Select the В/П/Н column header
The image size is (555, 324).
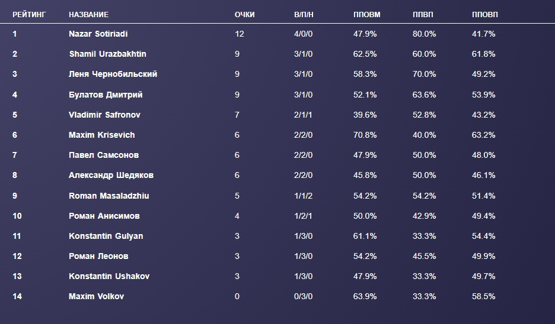click(304, 14)
